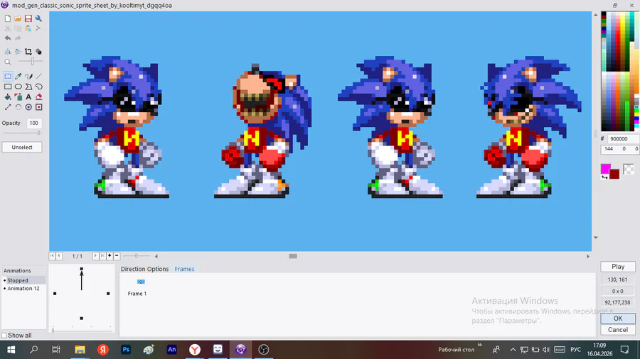This screenshot has height=359, width=640.
Task: Select the Text tool
Action: click(28, 97)
